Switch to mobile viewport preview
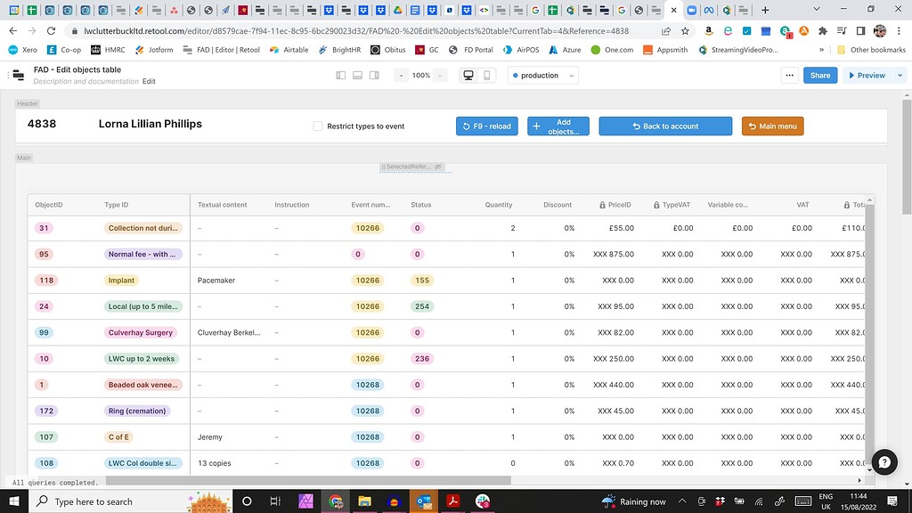This screenshot has height=513, width=912. [484, 75]
